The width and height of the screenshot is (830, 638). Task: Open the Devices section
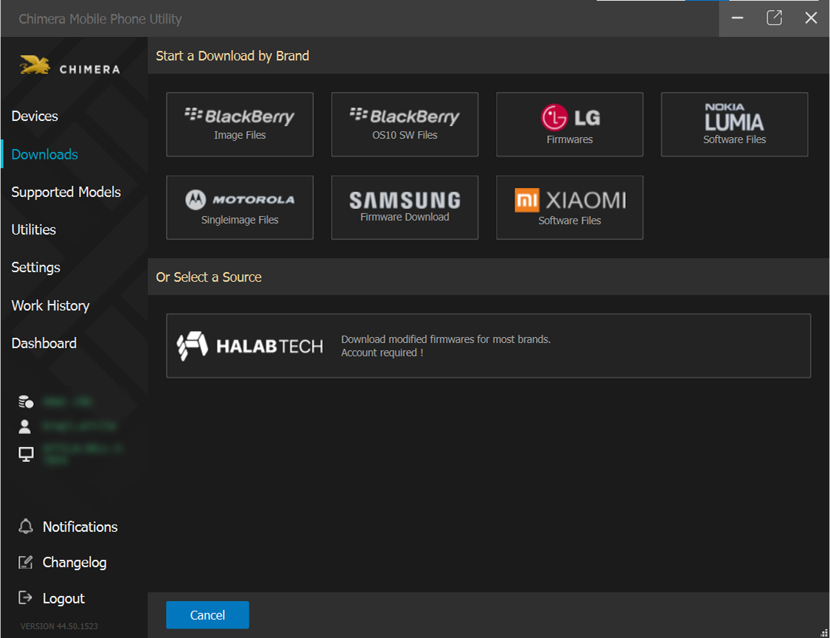coord(35,117)
